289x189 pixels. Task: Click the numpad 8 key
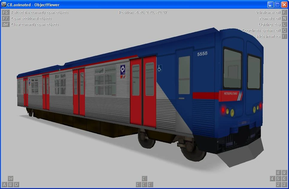(278, 173)
